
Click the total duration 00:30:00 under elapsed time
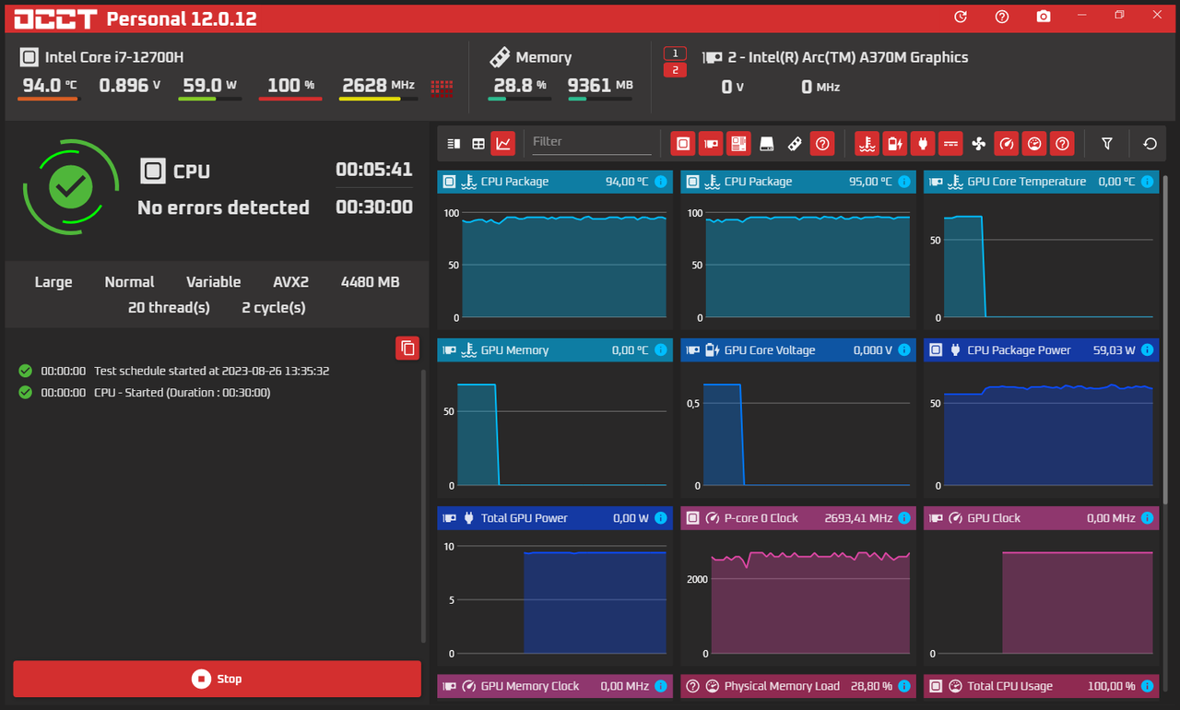[374, 207]
